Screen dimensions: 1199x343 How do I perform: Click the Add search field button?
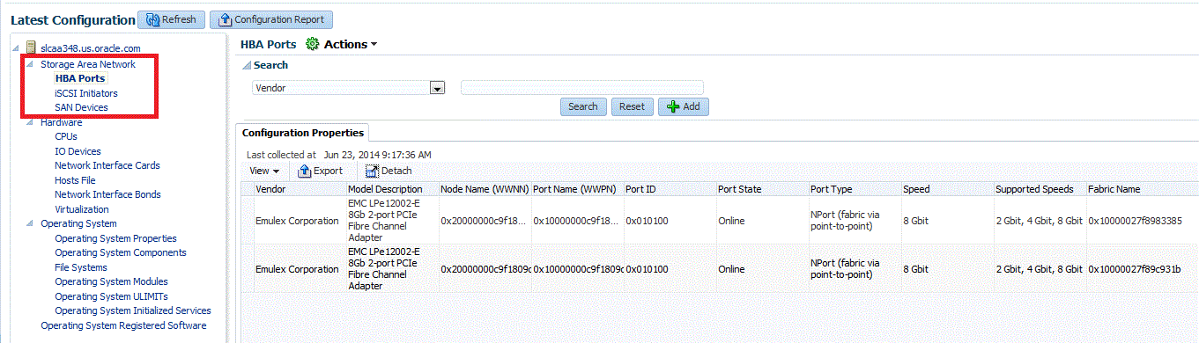683,106
